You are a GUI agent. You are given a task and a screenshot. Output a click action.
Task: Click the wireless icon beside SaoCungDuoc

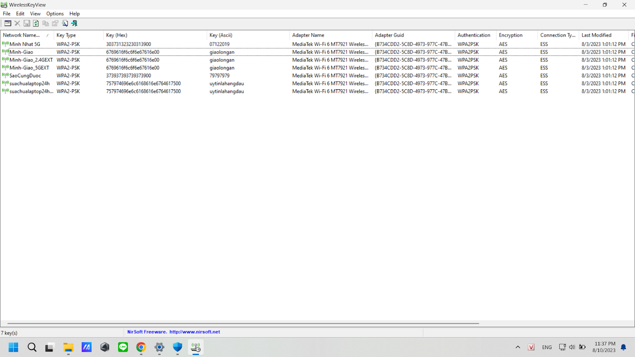coord(5,75)
